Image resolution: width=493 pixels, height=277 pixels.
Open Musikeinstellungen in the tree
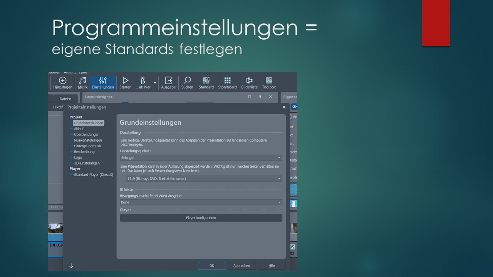[88, 140]
